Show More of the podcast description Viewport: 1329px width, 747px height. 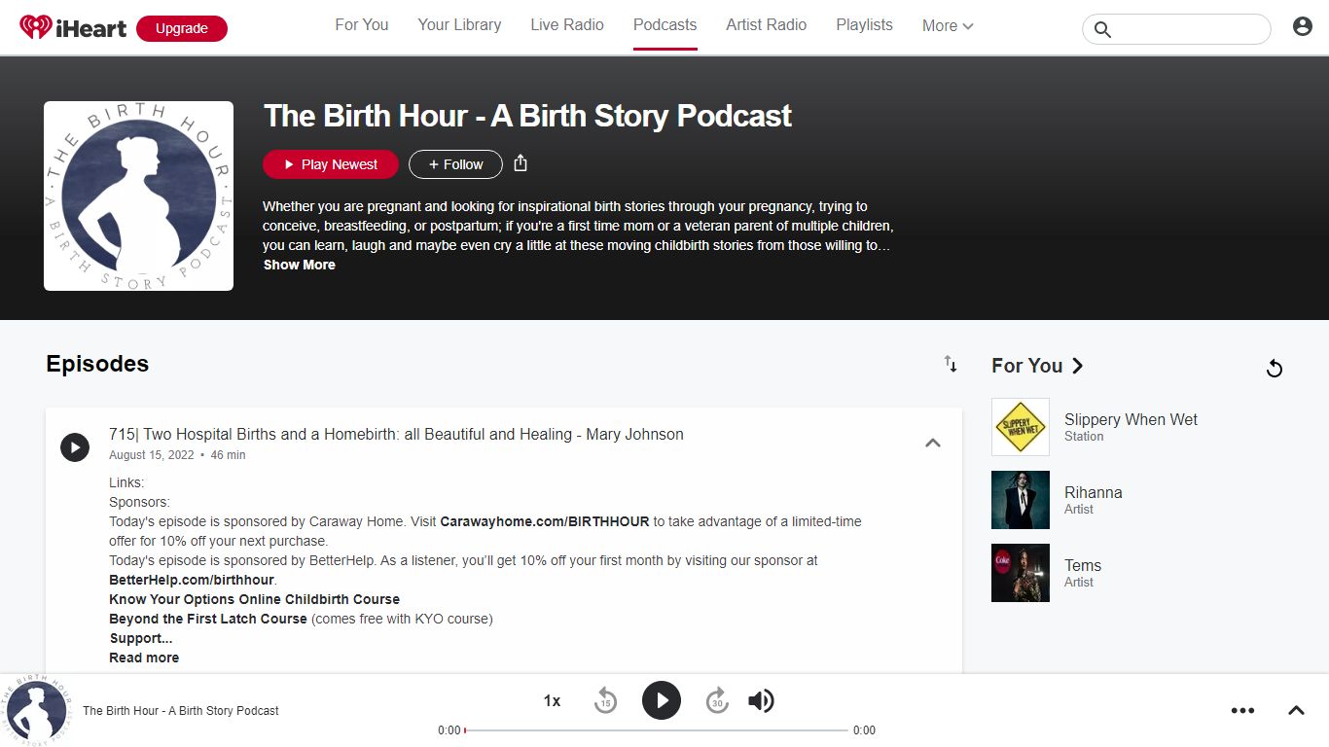pos(300,265)
